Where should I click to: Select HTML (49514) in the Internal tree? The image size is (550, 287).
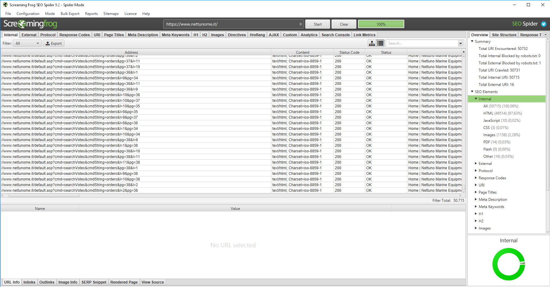click(502, 113)
